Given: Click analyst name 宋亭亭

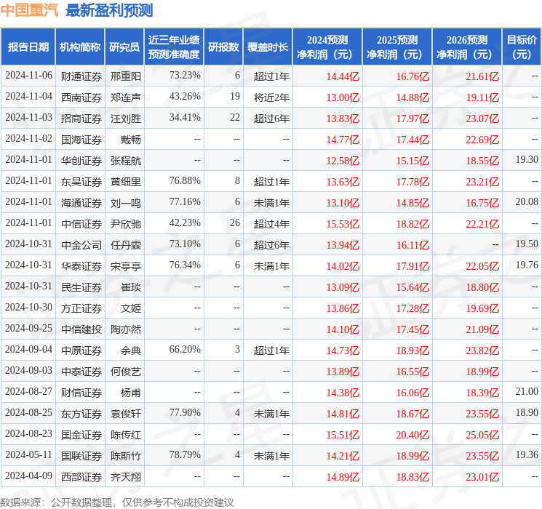Looking at the screenshot, I should [x=125, y=265].
